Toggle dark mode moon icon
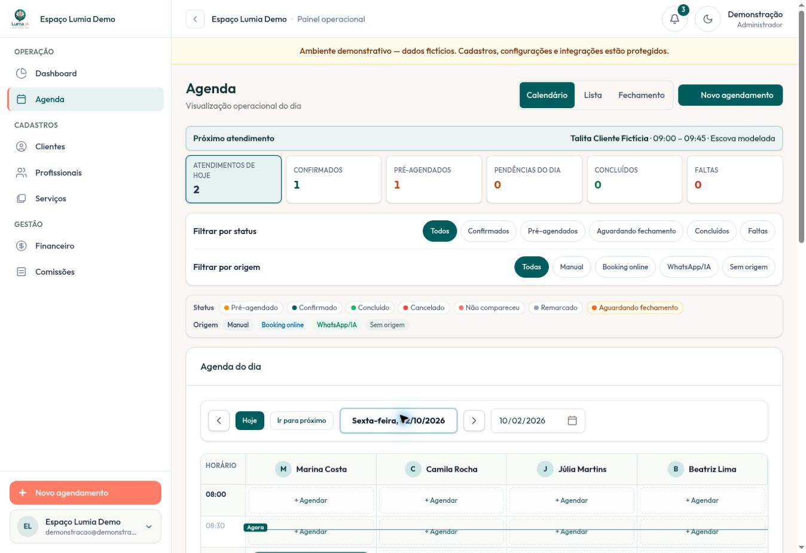This screenshot has height=553, width=806. [708, 19]
